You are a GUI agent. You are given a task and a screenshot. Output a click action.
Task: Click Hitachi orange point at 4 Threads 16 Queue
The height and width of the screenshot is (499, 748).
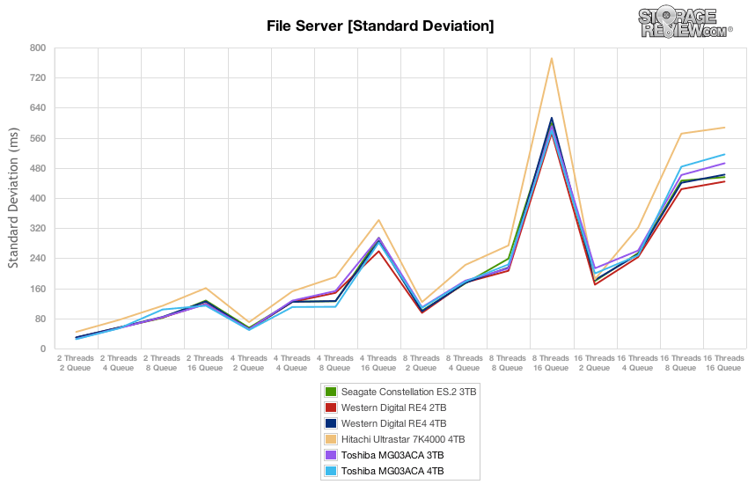(378, 220)
